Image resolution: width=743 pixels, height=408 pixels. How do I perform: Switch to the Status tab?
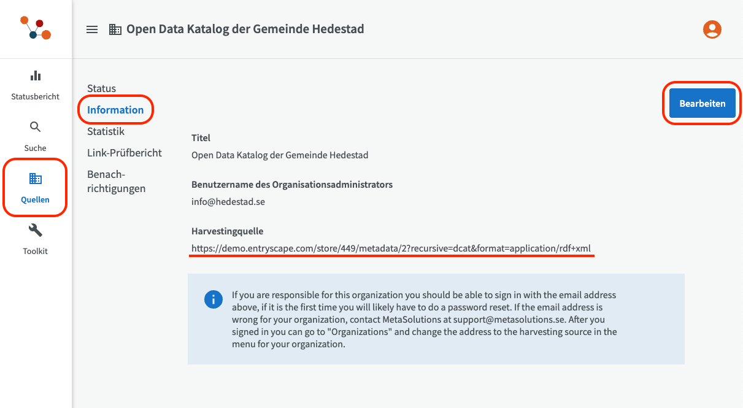pos(101,88)
